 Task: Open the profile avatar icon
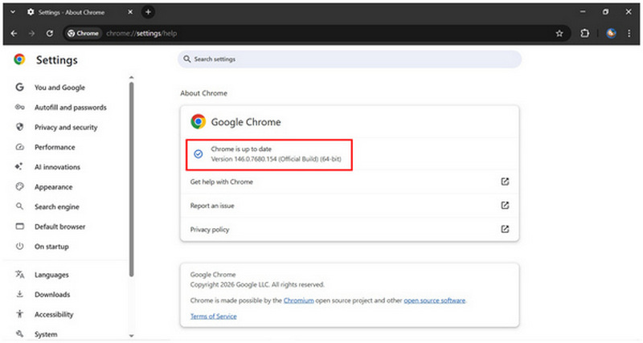[x=611, y=34]
